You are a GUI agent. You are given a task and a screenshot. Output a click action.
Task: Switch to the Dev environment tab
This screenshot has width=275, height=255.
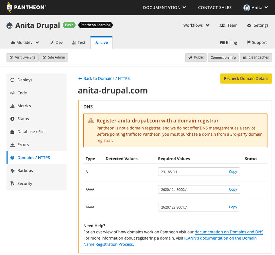click(56, 43)
